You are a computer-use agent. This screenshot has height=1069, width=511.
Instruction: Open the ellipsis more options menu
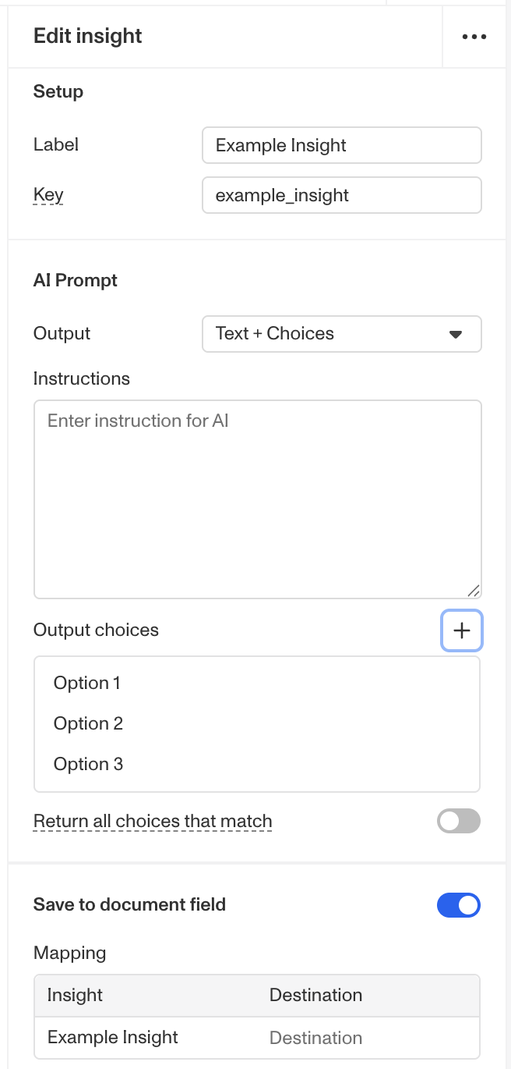(x=474, y=37)
